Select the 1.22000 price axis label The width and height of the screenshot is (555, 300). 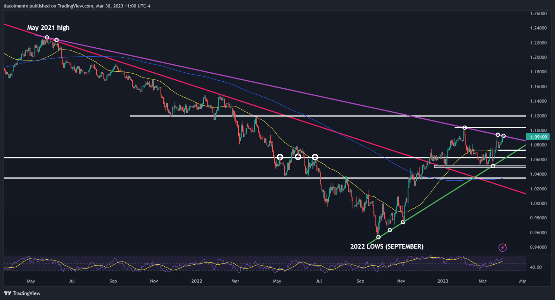pos(538,43)
